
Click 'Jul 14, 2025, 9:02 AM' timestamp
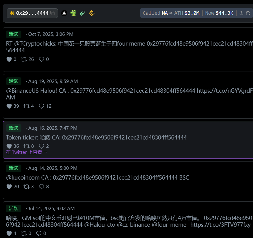[51, 209]
